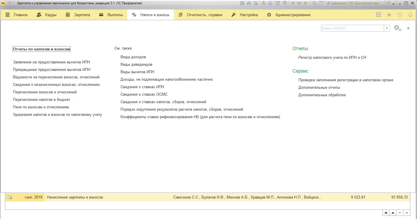The height and width of the screenshot is (219, 417).
Task: Open Сведения о ставках налогов, сборов, отчислений
Action: pyautogui.click(x=163, y=102)
